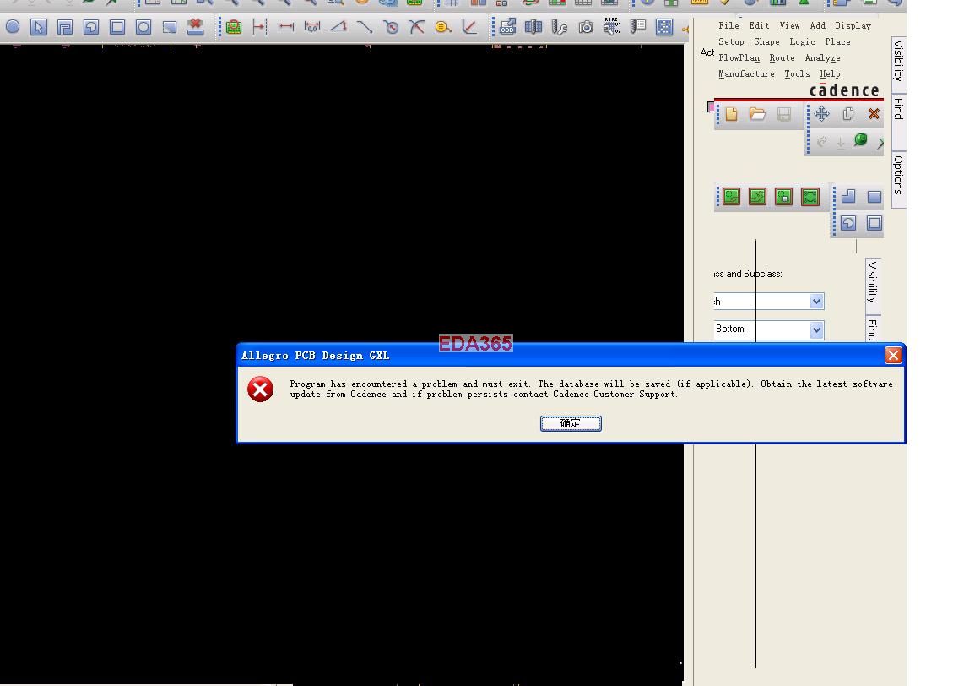The width and height of the screenshot is (953, 686).
Task: Click the second green board icon in right panel
Action: click(x=757, y=197)
